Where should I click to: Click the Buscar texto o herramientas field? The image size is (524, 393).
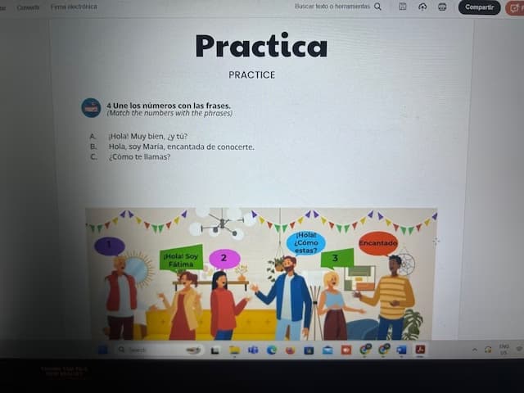click(332, 7)
